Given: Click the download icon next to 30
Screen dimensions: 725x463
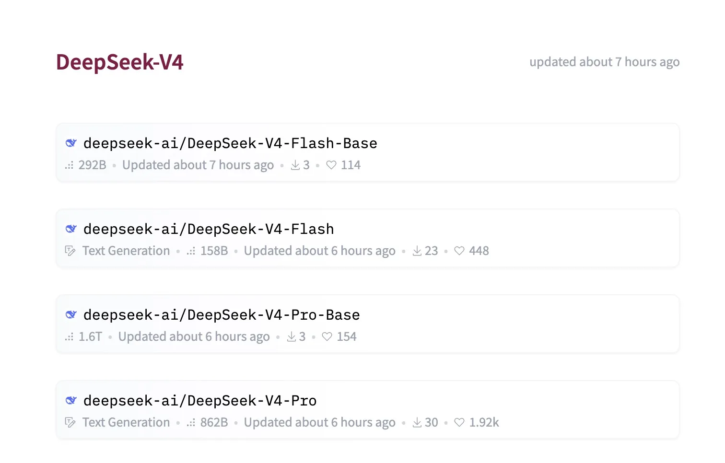Looking at the screenshot, I should pyautogui.click(x=417, y=422).
